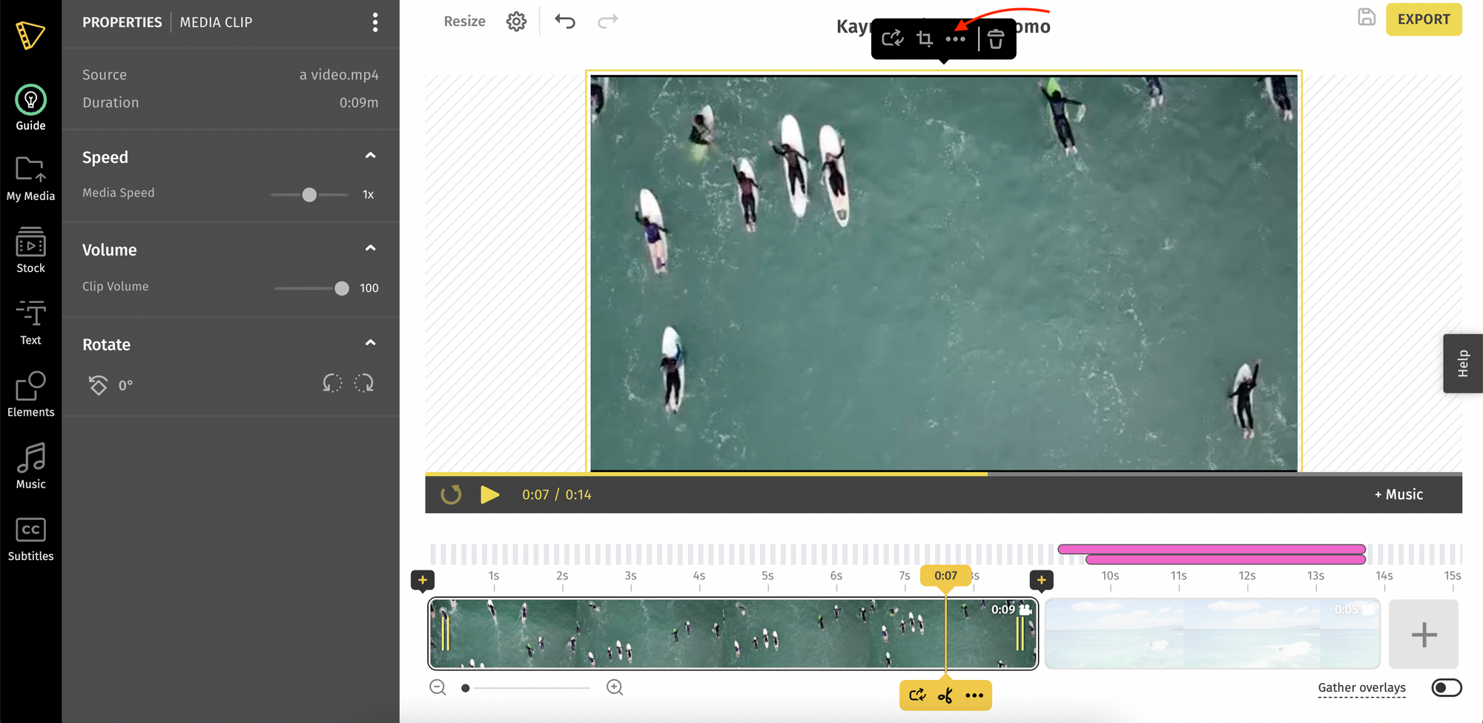
Task: Open project settings gear
Action: pyautogui.click(x=516, y=21)
